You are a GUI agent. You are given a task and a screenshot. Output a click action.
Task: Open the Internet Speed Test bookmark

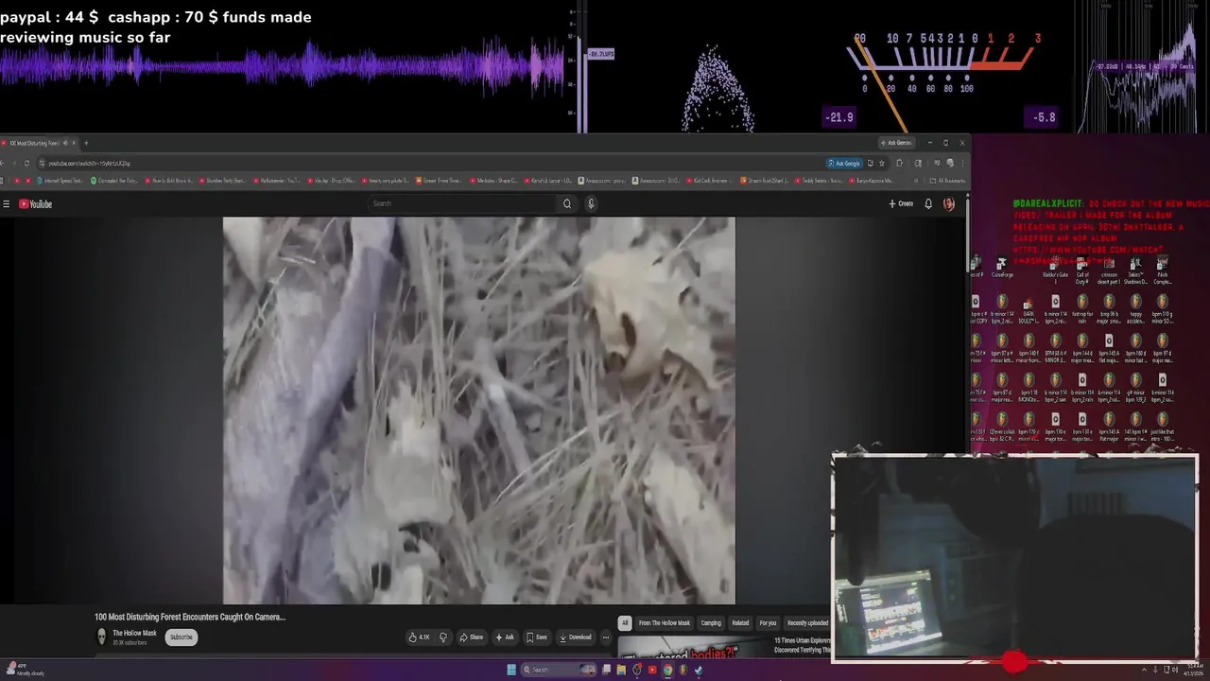tap(60, 181)
